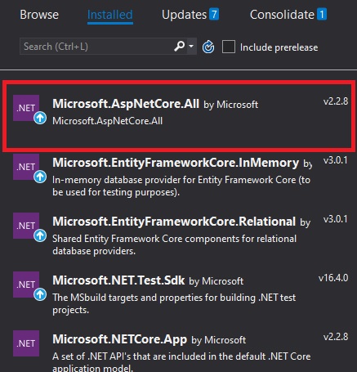
Task: Select the Installed tab
Action: coord(110,15)
